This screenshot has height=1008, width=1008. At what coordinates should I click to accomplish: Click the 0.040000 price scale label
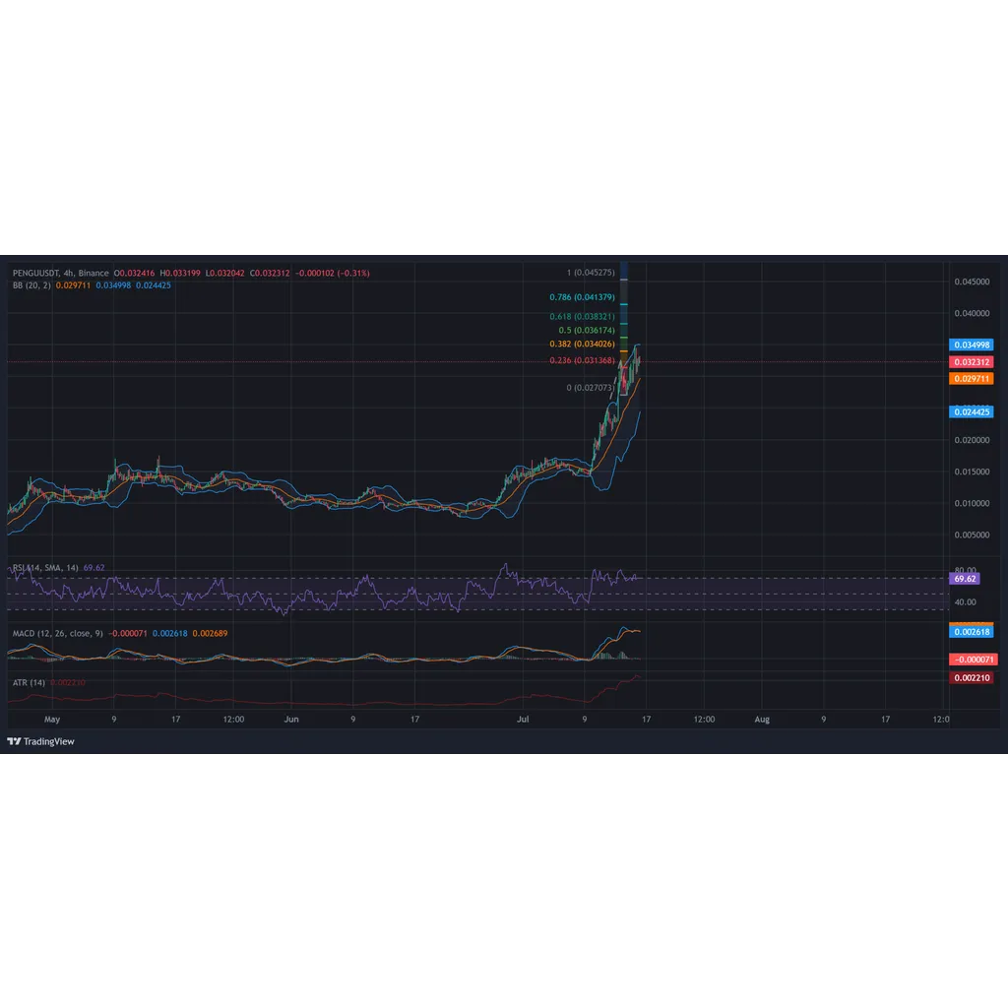[x=972, y=314]
